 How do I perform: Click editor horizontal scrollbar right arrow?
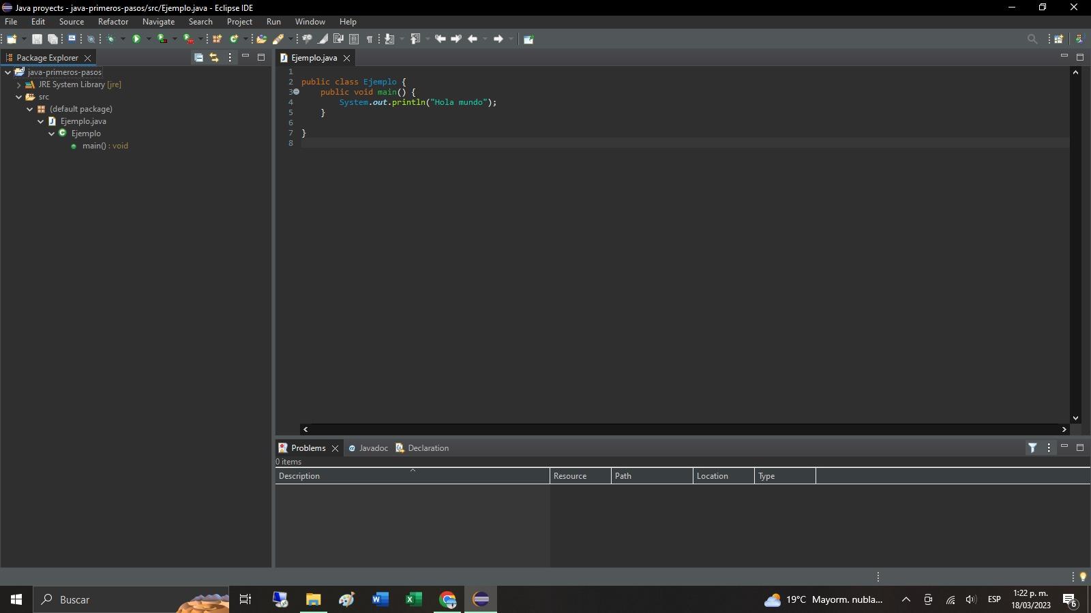tap(1064, 429)
